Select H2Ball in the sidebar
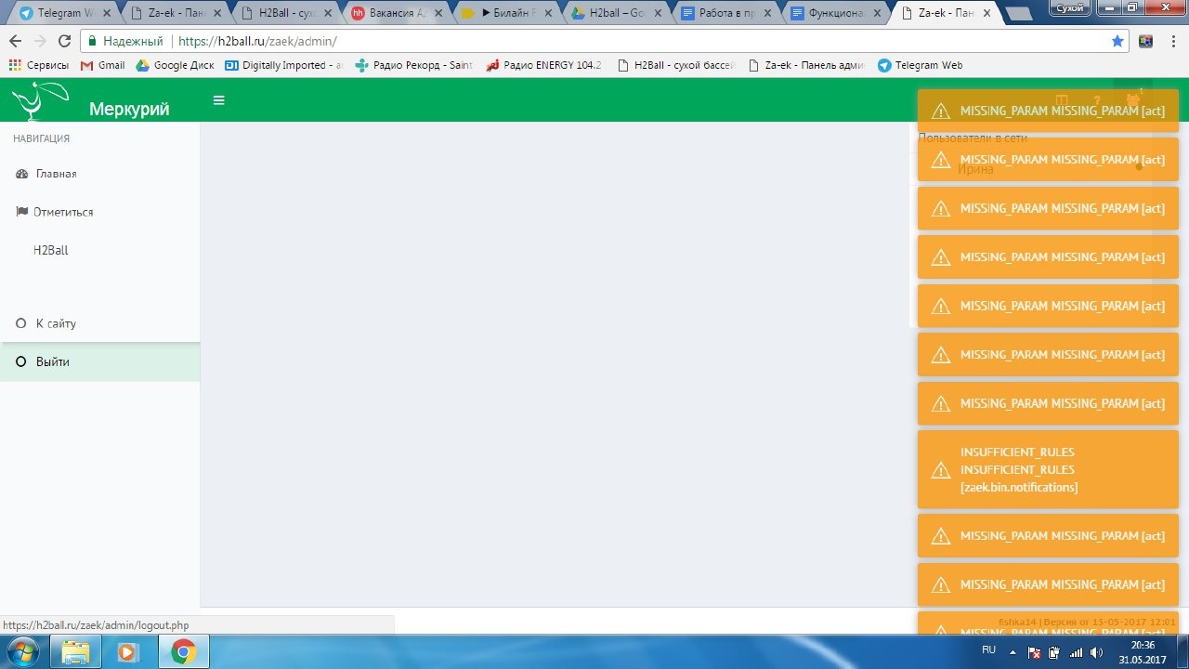 tap(100, 250)
